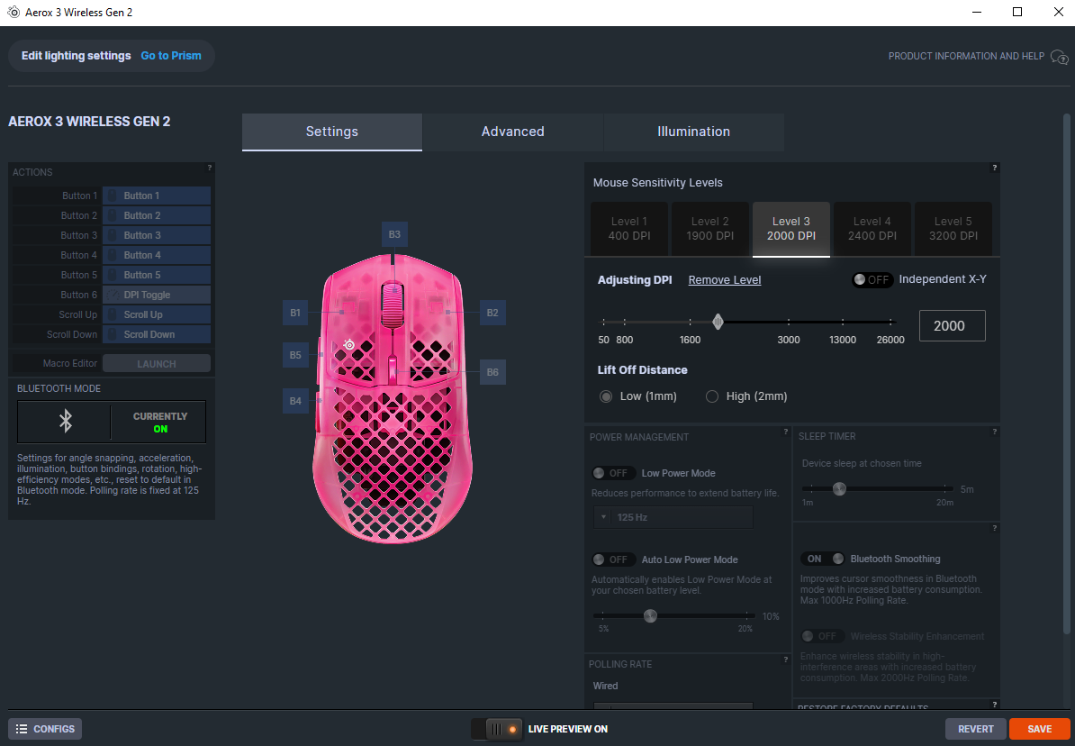
Task: Save the current settings
Action: [x=1039, y=729]
